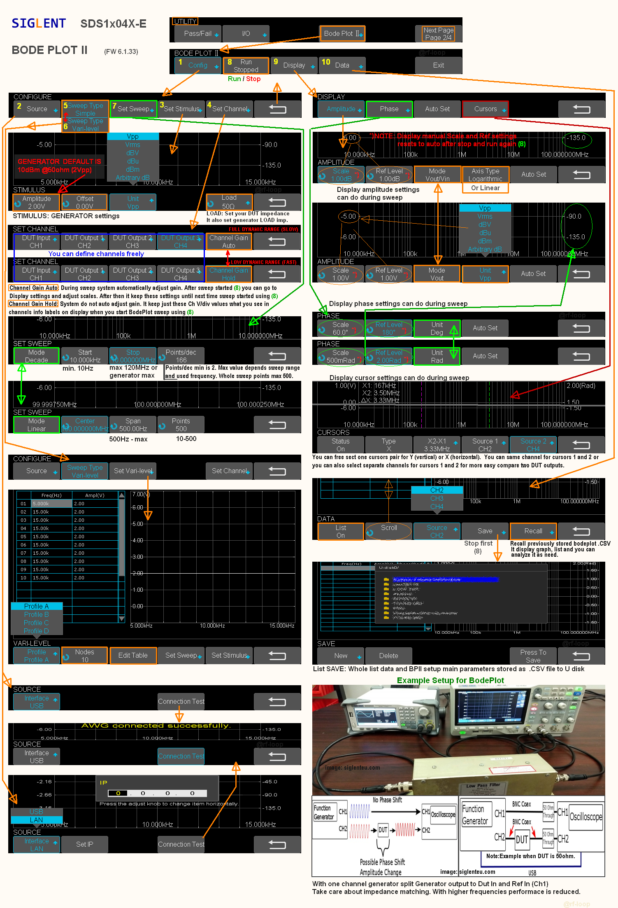The image size is (618, 908).
Task: Select dBm in the amplitude display unit list
Action: [x=485, y=241]
